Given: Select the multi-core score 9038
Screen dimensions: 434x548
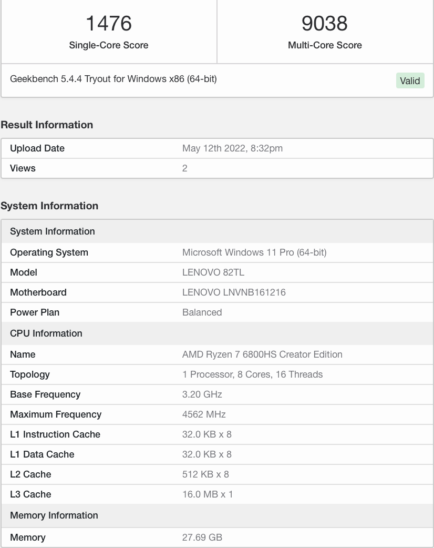Looking at the screenshot, I should point(325,24).
